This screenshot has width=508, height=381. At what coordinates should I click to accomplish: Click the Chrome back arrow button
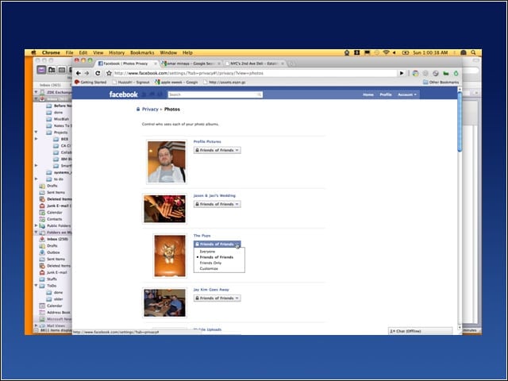click(78, 73)
